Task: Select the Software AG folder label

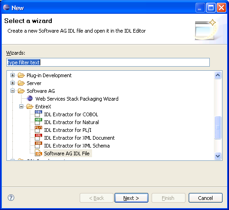Action: 41,91
